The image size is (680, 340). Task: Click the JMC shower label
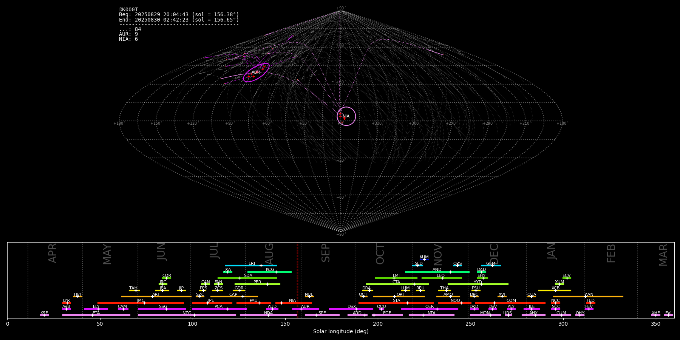141,301
